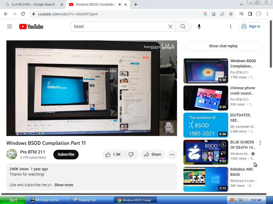This screenshot has width=273, height=204.
Task: Click Show chat replay button
Action: pyautogui.click(x=223, y=46)
